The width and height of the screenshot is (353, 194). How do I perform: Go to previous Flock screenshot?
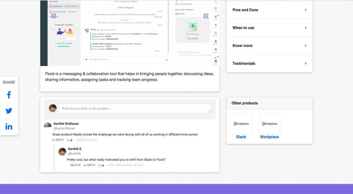click(53, 16)
